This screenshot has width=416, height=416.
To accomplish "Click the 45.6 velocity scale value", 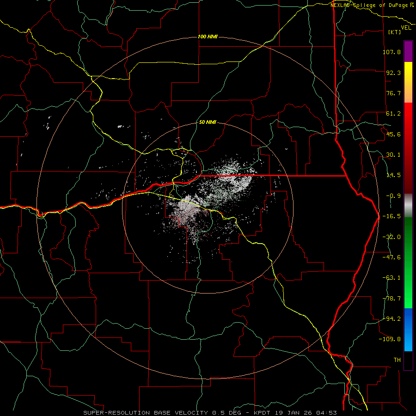I will pyautogui.click(x=393, y=134).
